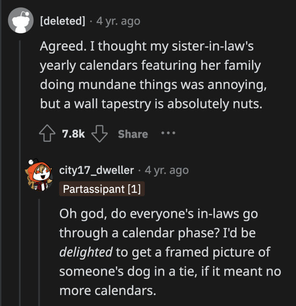The image size is (296, 306).
Task: Click the [deleted] username
Action: pos(62,21)
